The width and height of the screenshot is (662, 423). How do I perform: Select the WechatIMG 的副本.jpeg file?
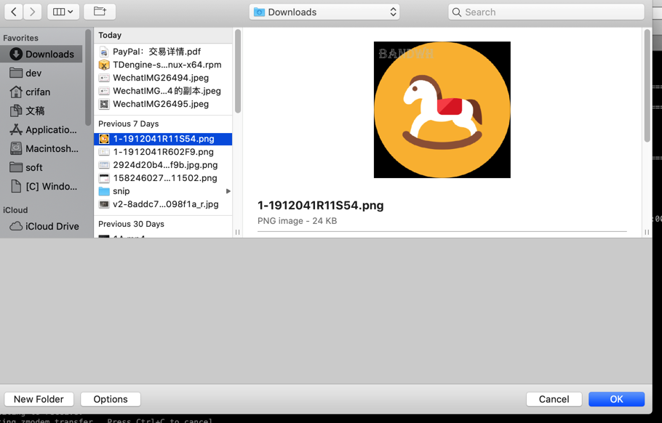pyautogui.click(x=163, y=91)
